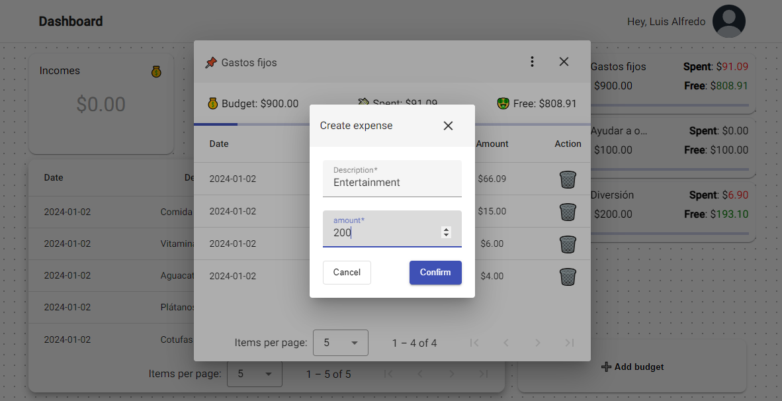The width and height of the screenshot is (782, 401).
Task: Click the money bag Budget icon
Action: (213, 104)
